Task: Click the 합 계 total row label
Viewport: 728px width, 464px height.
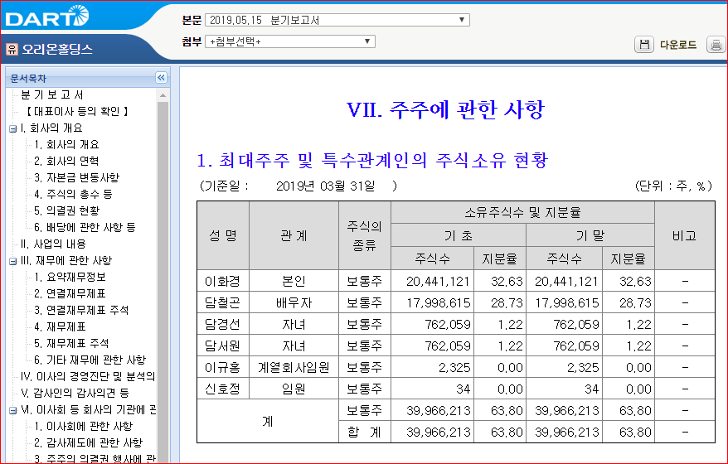Action: pos(365,433)
